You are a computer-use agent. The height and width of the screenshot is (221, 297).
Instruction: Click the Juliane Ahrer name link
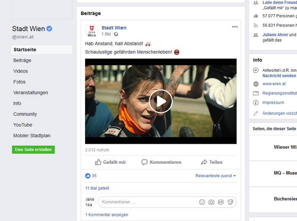275,35
